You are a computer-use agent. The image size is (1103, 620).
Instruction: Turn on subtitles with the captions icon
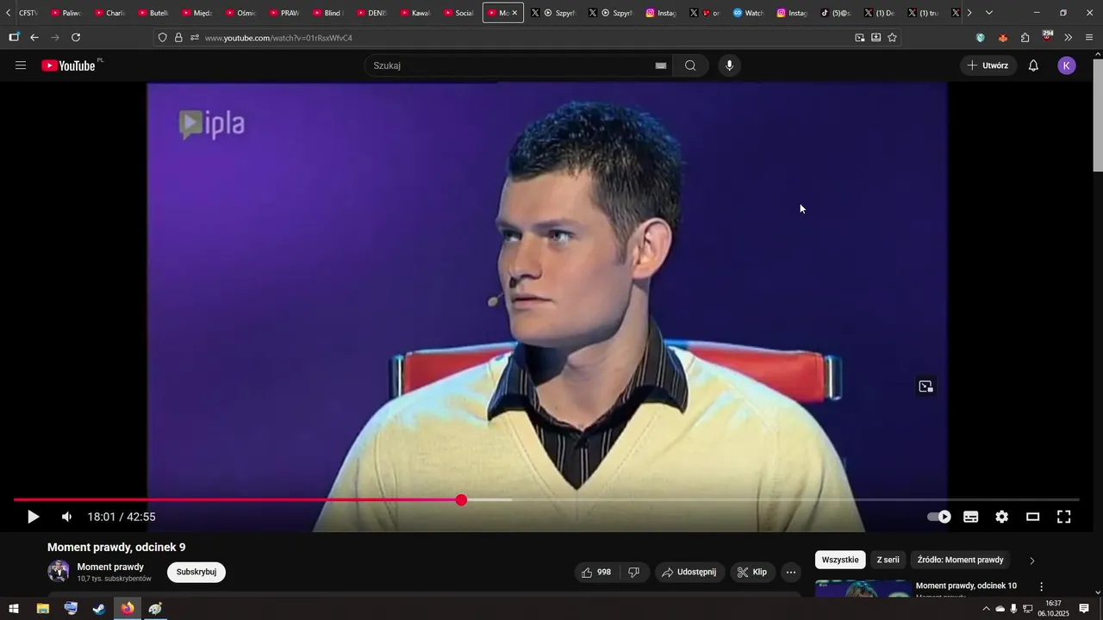tap(971, 517)
